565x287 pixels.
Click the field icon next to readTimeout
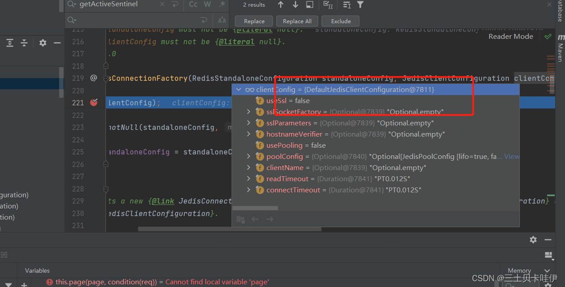click(260, 179)
